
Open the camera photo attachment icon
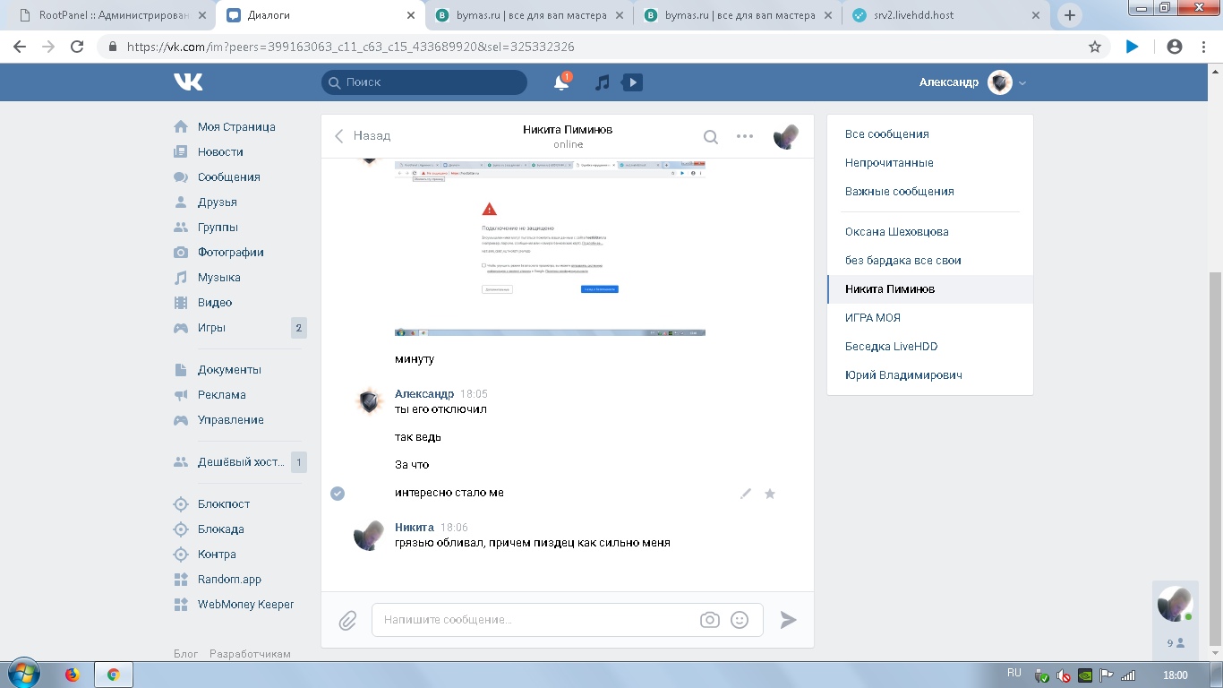pos(710,620)
